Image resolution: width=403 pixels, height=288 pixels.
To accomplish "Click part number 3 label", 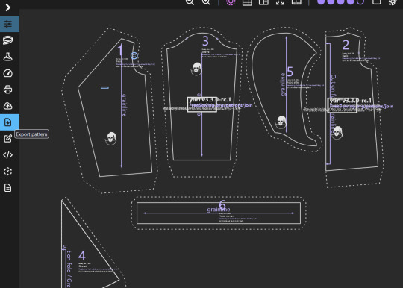I will pyautogui.click(x=205, y=41).
